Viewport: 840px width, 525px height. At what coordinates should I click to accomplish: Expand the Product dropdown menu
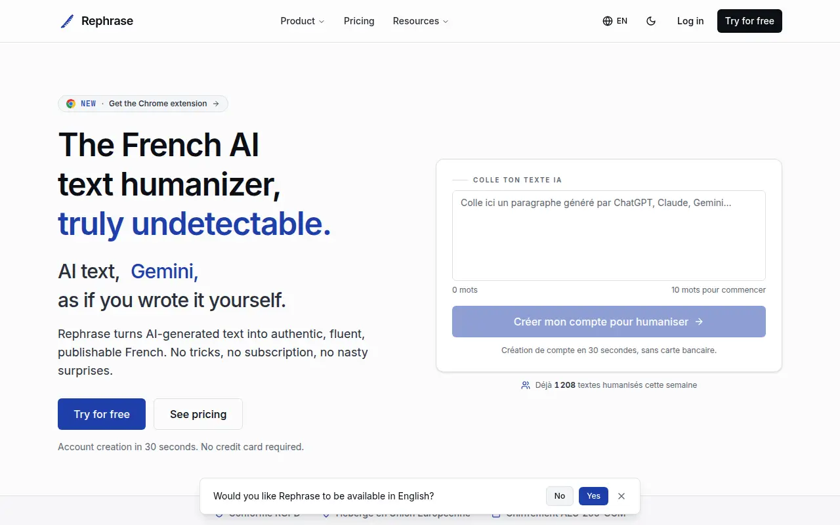coord(303,21)
